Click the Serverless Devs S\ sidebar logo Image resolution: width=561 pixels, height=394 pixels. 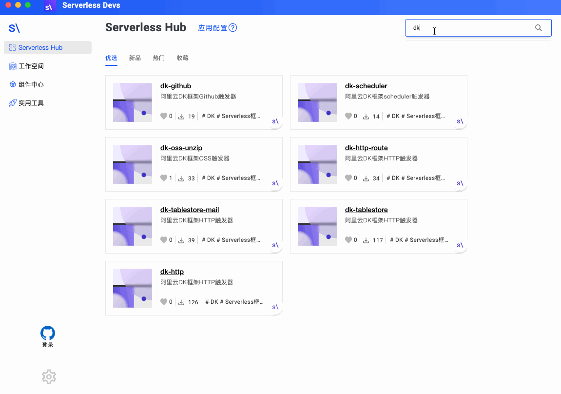click(x=14, y=28)
